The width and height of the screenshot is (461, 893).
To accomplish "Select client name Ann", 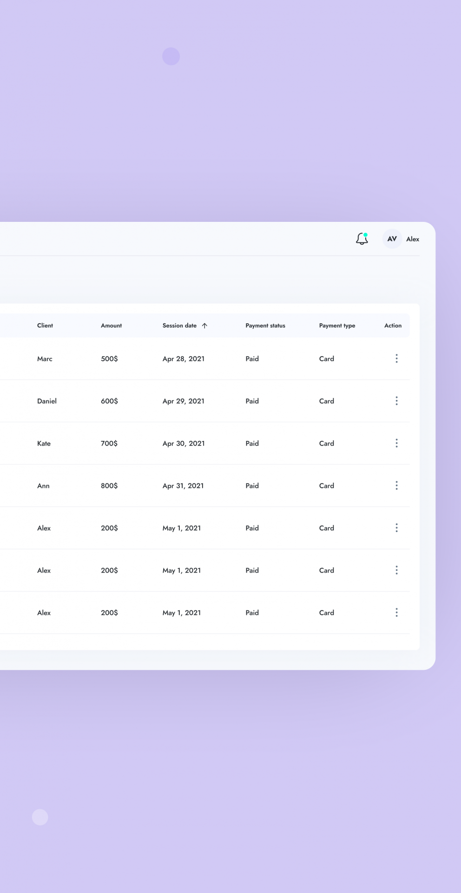I will coord(43,486).
